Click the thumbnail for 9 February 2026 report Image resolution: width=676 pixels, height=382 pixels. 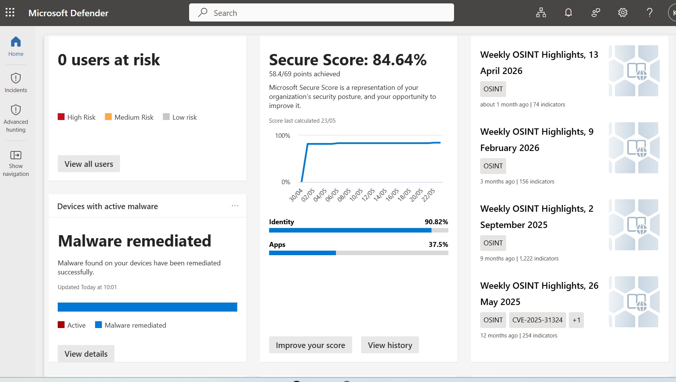634,148
